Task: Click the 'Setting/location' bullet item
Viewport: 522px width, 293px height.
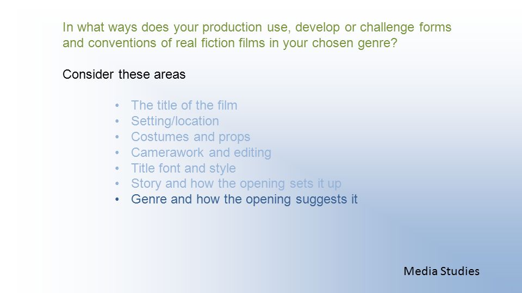Action: 175,121
